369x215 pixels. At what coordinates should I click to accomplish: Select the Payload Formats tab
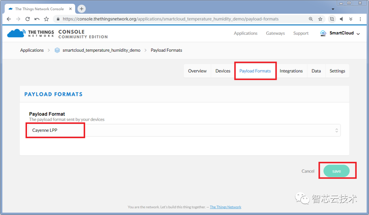(x=255, y=71)
